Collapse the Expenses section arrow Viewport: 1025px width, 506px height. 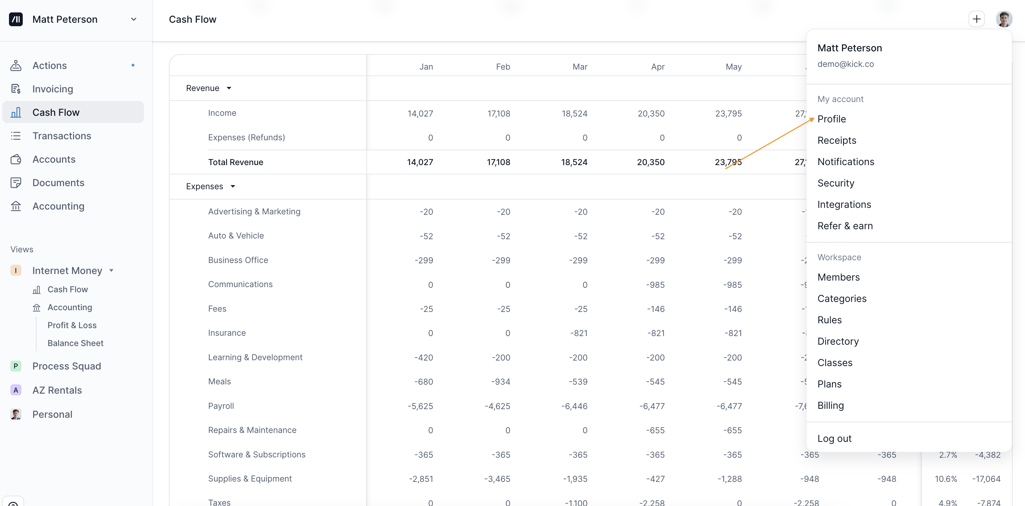(x=233, y=186)
